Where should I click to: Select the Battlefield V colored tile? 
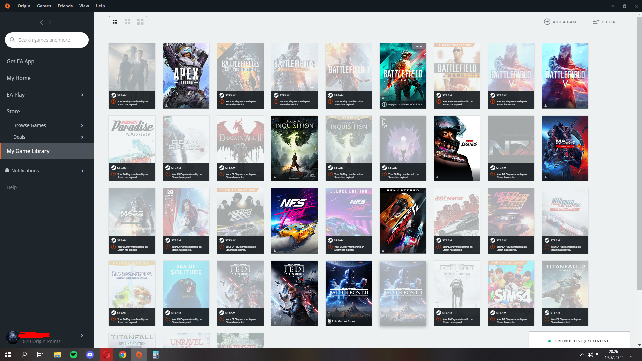[565, 76]
